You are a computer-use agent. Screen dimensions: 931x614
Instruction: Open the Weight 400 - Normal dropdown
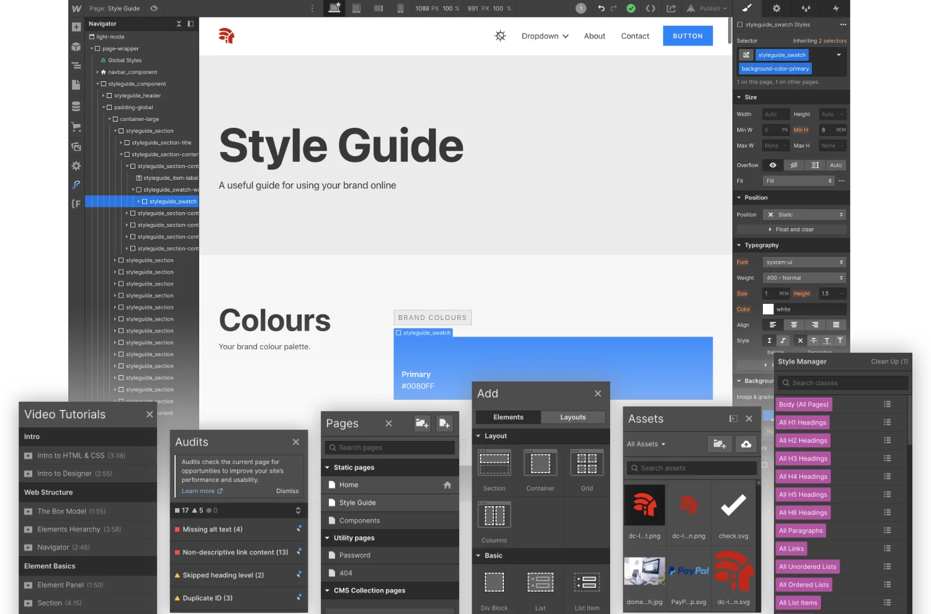tap(804, 278)
